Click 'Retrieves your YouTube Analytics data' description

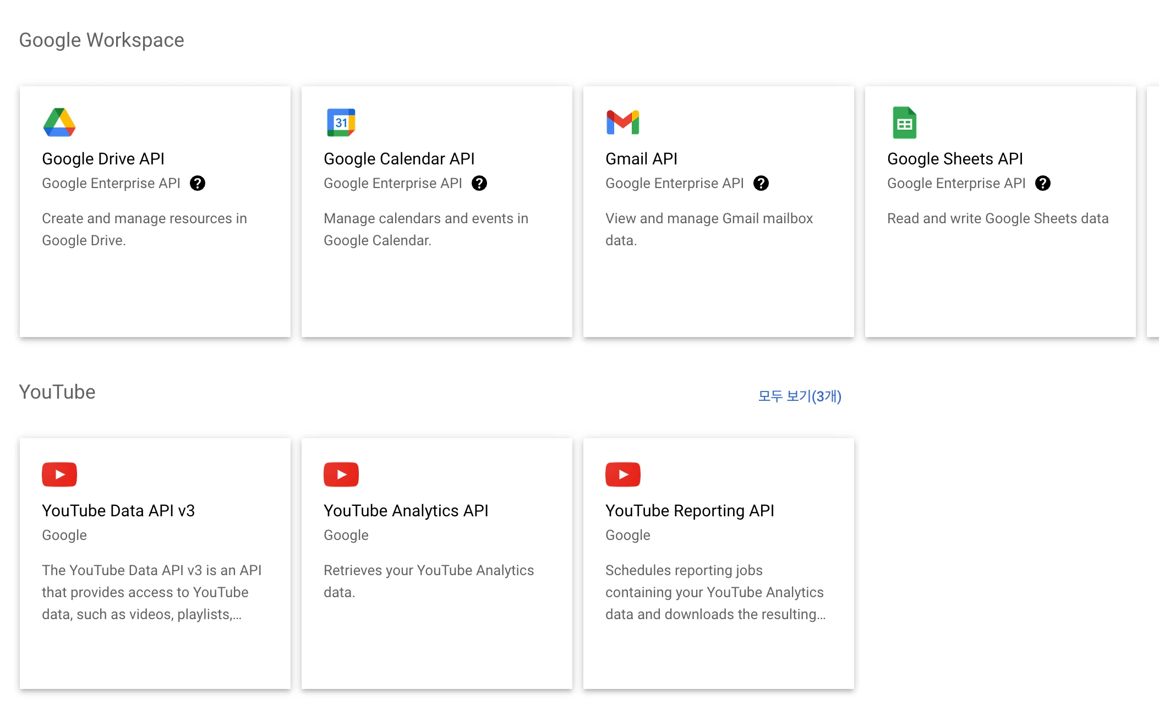[429, 581]
